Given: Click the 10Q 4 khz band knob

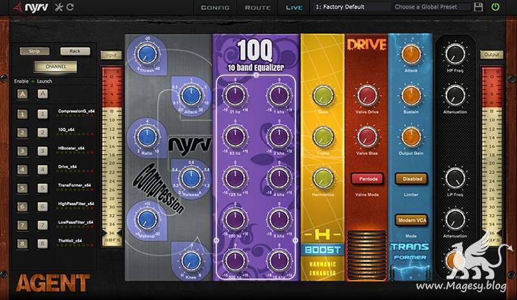Looking at the screenshot, I should pyautogui.click(x=279, y=178).
